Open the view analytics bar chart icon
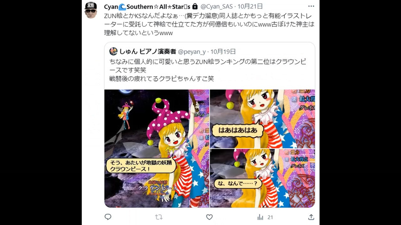This screenshot has width=401, height=225. point(260,217)
